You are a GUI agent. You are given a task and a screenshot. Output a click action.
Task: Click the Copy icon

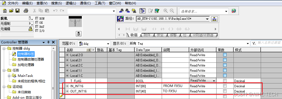41,11
